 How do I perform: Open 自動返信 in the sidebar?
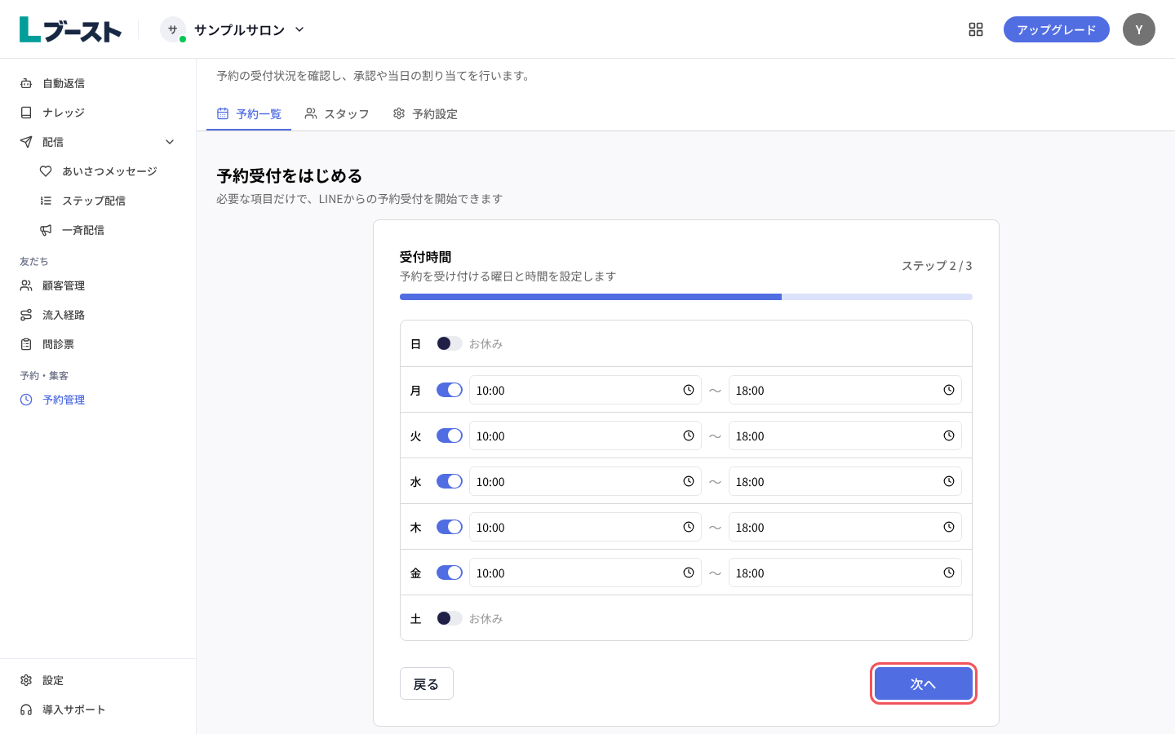[x=98, y=83]
